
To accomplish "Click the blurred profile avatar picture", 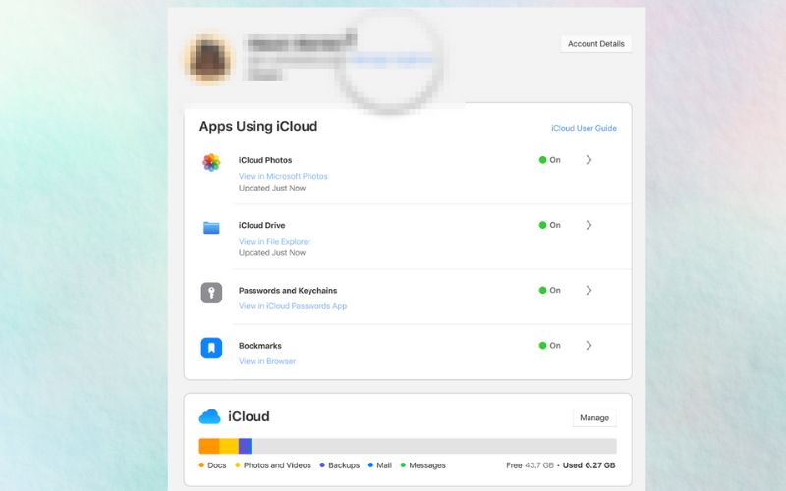I will click(209, 59).
